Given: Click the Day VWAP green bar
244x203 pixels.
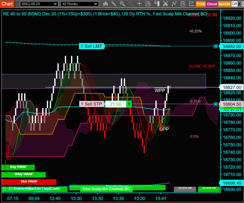Looking at the screenshot, I should pos(18,167).
